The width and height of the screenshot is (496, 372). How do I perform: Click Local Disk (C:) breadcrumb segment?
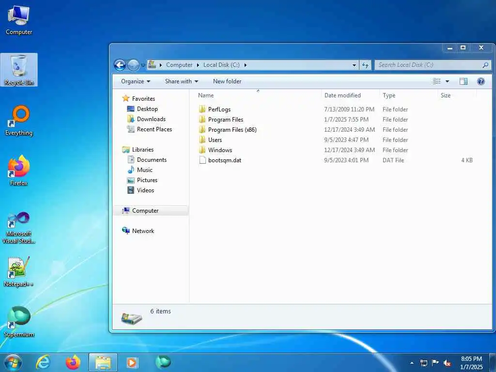pyautogui.click(x=221, y=65)
